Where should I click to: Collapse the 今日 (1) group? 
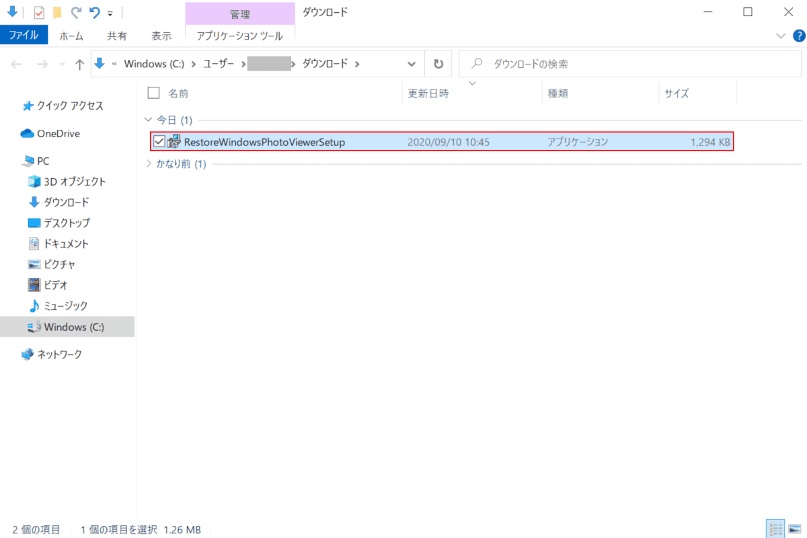click(x=149, y=120)
